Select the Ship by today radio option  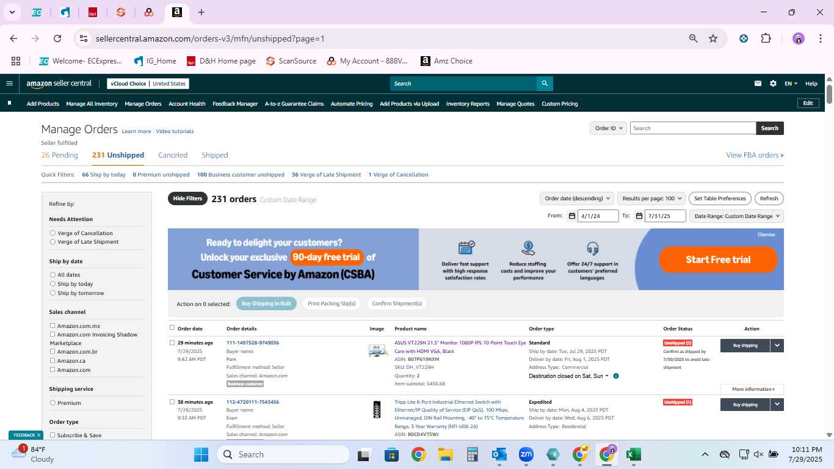point(53,284)
